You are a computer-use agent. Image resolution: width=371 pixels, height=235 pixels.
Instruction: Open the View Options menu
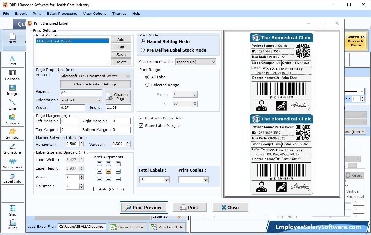tap(95, 14)
